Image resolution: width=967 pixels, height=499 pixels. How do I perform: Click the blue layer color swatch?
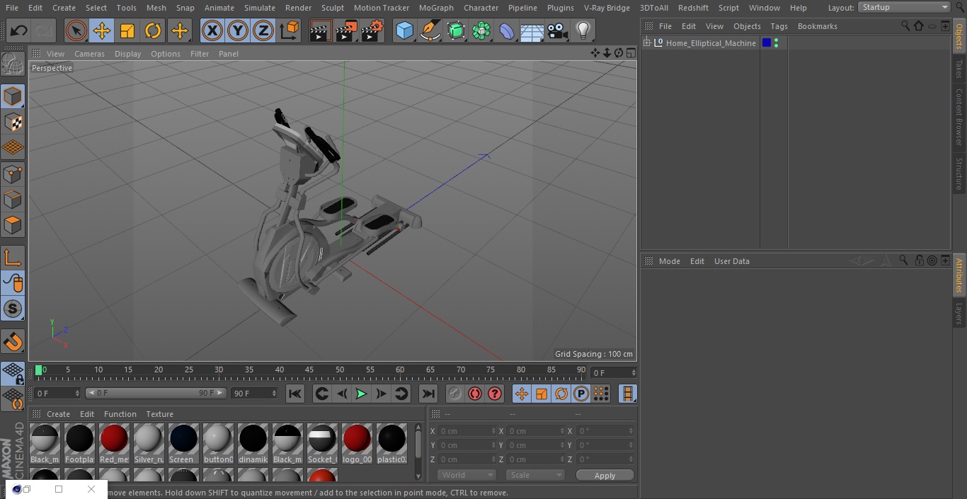(x=766, y=43)
